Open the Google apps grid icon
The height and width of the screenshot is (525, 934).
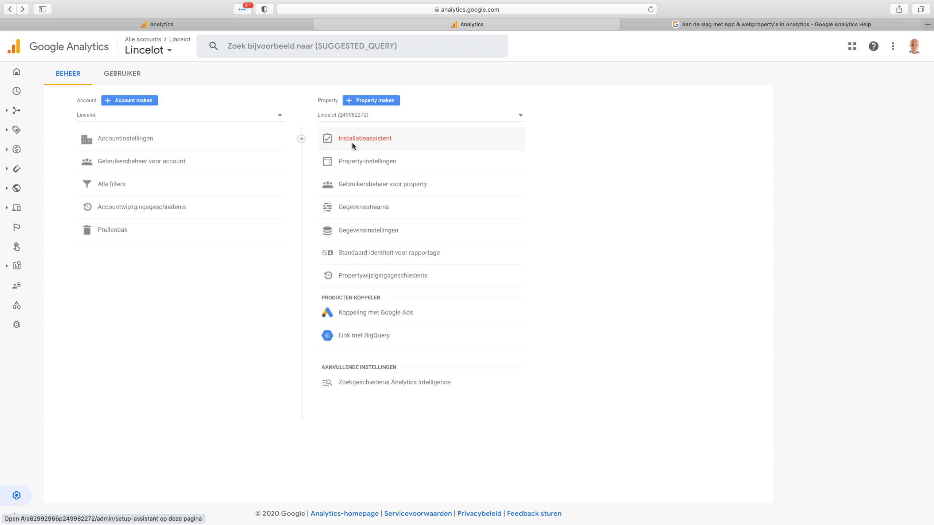852,46
